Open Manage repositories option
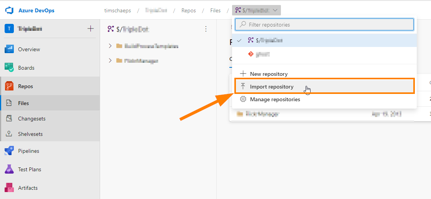The height and width of the screenshot is (199, 431). tap(275, 99)
